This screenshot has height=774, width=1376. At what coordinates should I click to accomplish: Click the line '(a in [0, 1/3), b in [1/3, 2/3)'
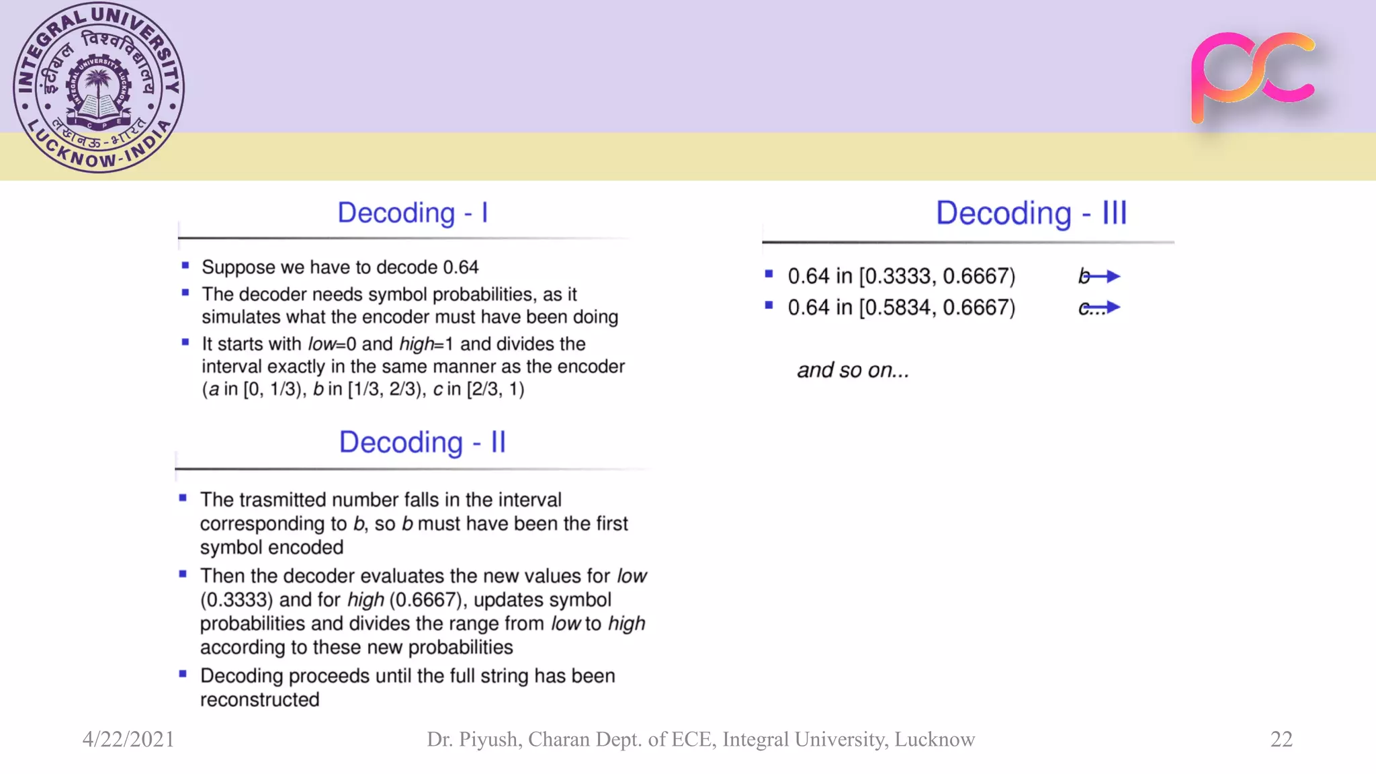tap(363, 389)
